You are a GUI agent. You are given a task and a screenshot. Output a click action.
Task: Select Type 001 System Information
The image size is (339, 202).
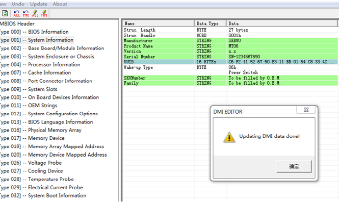37,40
